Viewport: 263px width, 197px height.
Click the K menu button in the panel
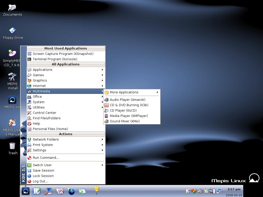(x=26, y=191)
